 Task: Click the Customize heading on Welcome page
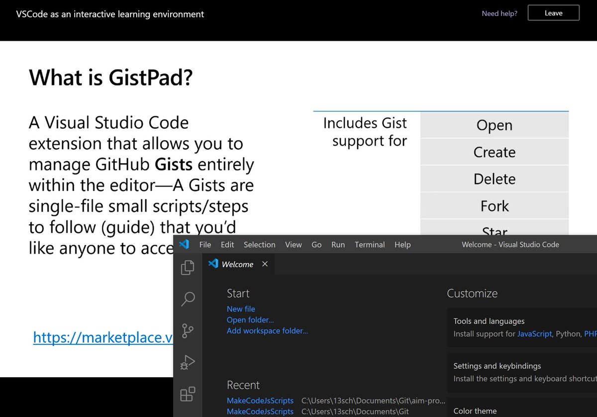(x=472, y=293)
